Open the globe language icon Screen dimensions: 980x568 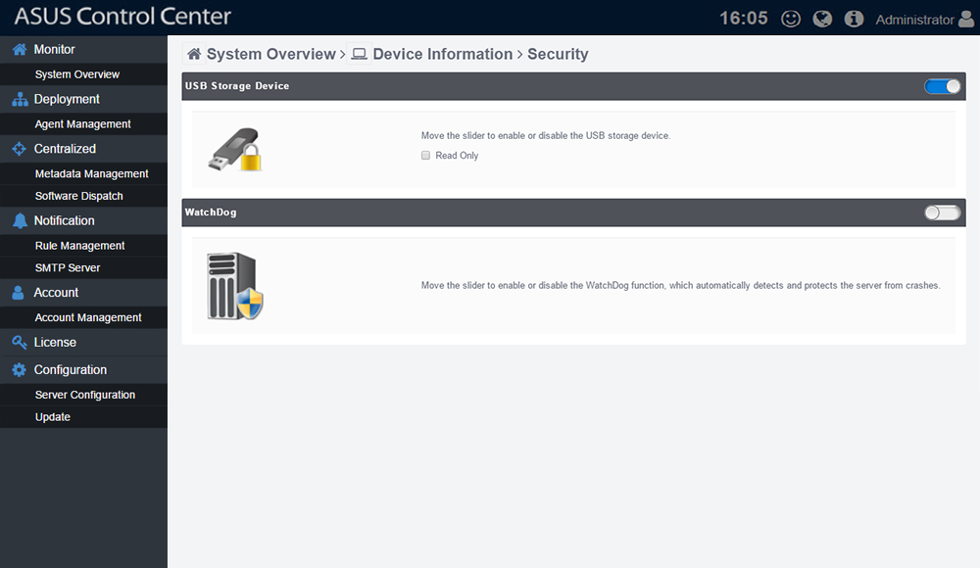tap(822, 19)
